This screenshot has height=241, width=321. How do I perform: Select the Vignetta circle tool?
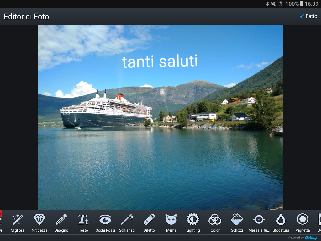pos(303,223)
